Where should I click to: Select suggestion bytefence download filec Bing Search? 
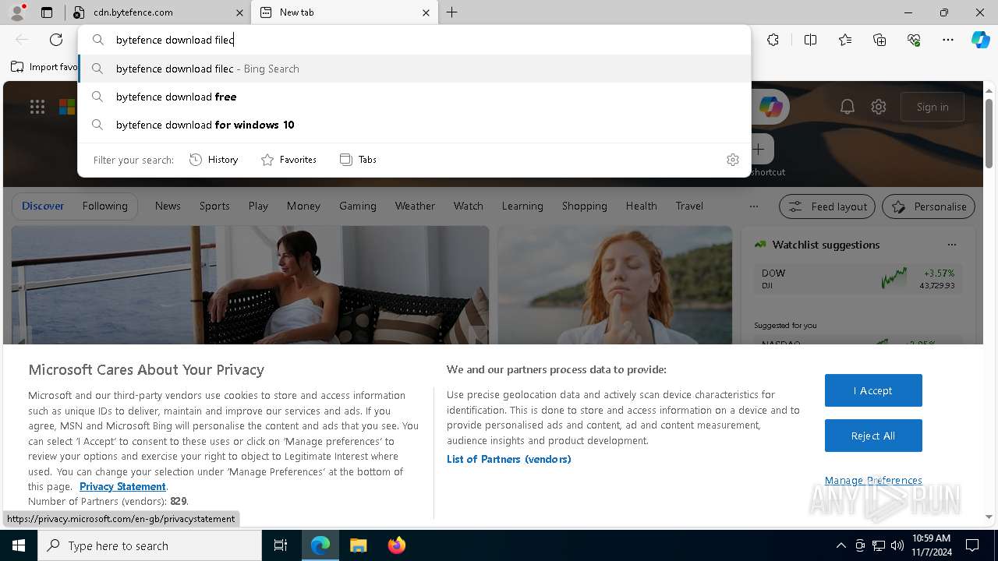414,69
